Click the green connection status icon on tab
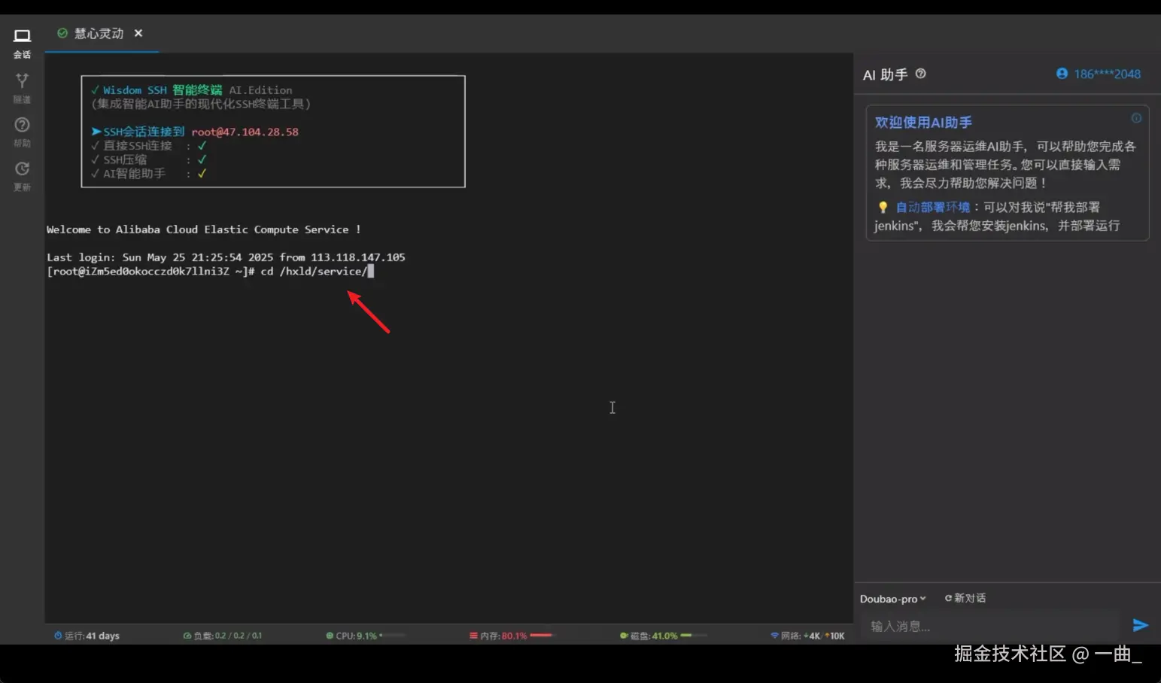 62,33
